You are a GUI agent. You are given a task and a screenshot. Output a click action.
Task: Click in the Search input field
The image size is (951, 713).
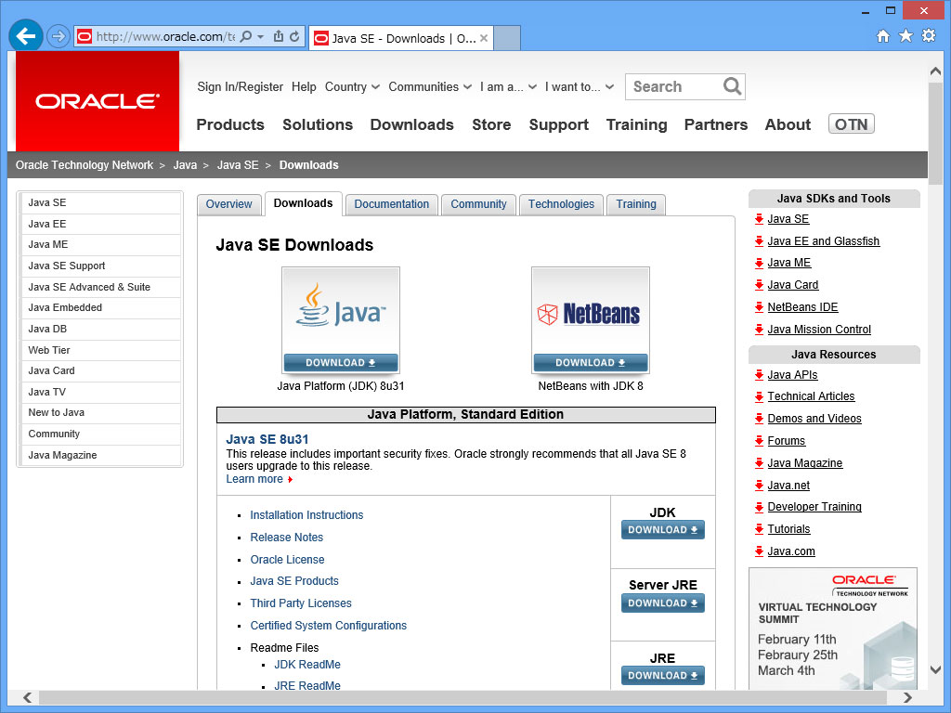point(674,86)
